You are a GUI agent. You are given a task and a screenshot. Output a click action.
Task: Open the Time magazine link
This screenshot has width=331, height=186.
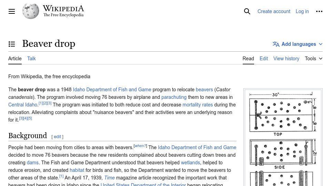tap(110, 178)
